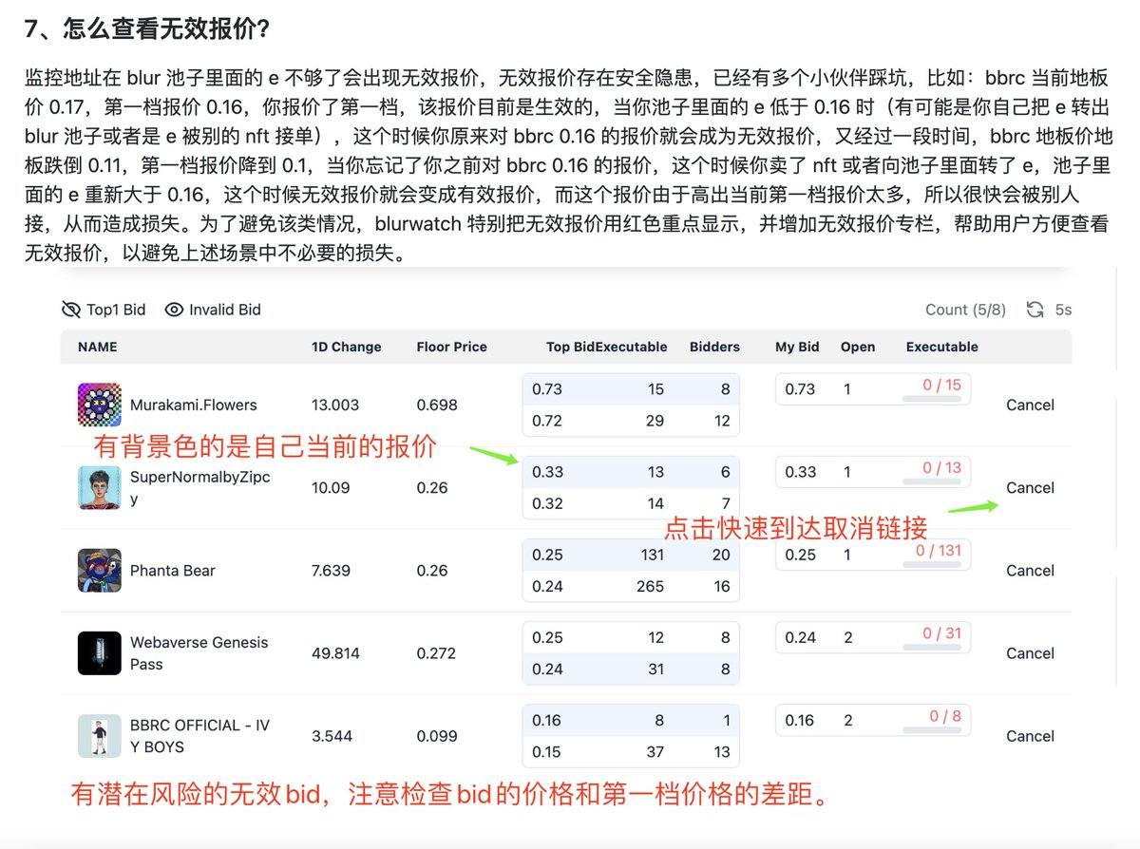Click the Bidders column header

pyautogui.click(x=714, y=347)
